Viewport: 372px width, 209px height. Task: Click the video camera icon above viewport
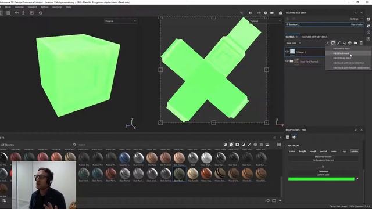click(272, 13)
